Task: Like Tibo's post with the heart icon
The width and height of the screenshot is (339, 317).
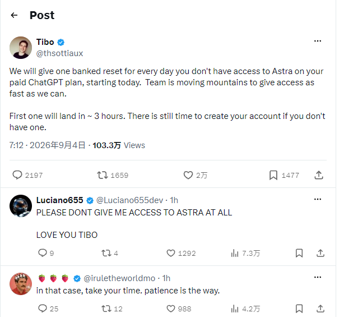Action: point(188,175)
